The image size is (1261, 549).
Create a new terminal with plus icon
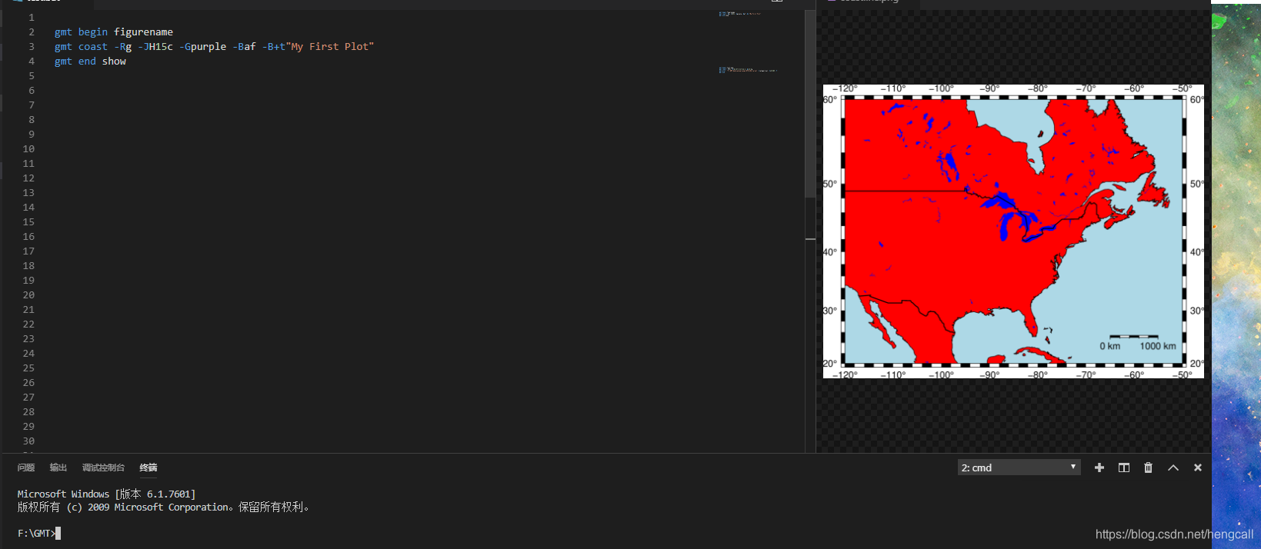point(1099,467)
